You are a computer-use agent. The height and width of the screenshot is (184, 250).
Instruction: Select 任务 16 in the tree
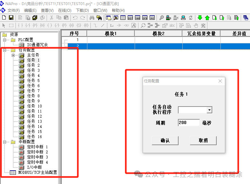34,136
